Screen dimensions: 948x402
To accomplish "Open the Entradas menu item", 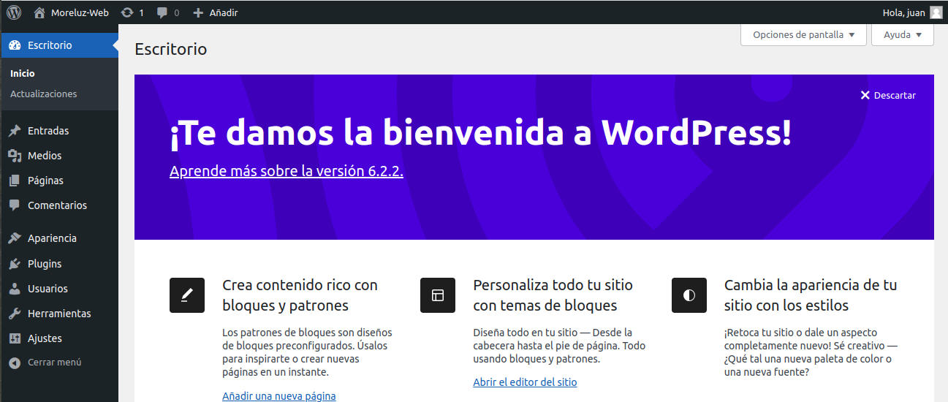I will click(48, 131).
